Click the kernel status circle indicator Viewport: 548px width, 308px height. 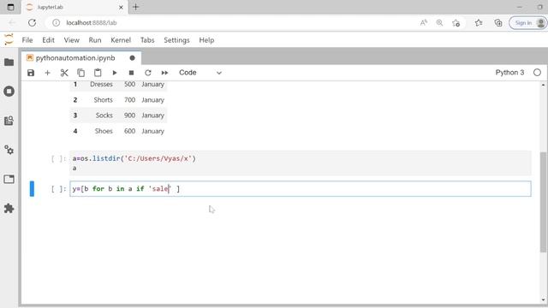[x=537, y=73]
